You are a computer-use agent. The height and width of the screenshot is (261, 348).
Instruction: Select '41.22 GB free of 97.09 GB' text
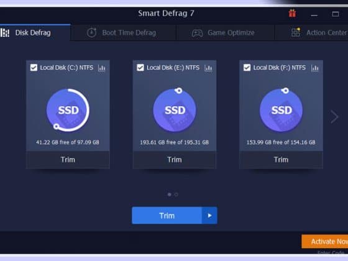(68, 142)
